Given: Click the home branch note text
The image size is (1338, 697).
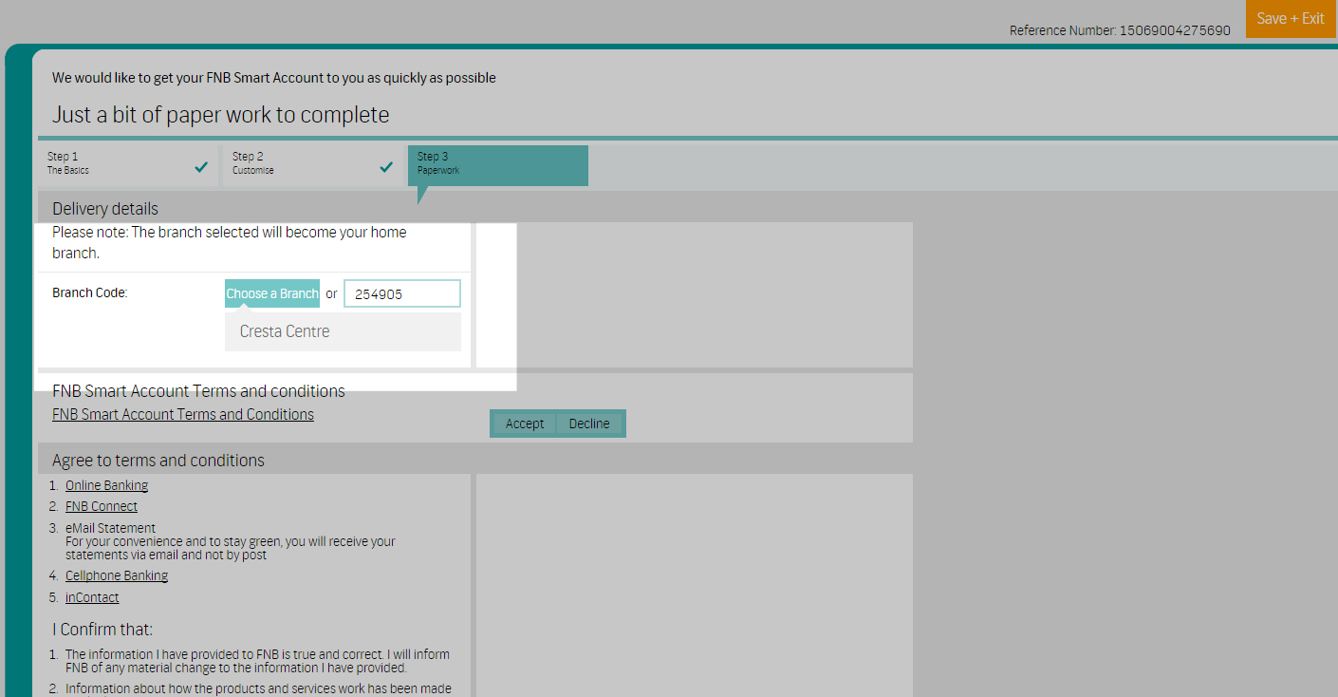Looking at the screenshot, I should 230,243.
